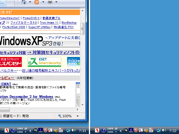
Task: Click blue help icon on 7:32 taskbar
Action: click(103, 130)
